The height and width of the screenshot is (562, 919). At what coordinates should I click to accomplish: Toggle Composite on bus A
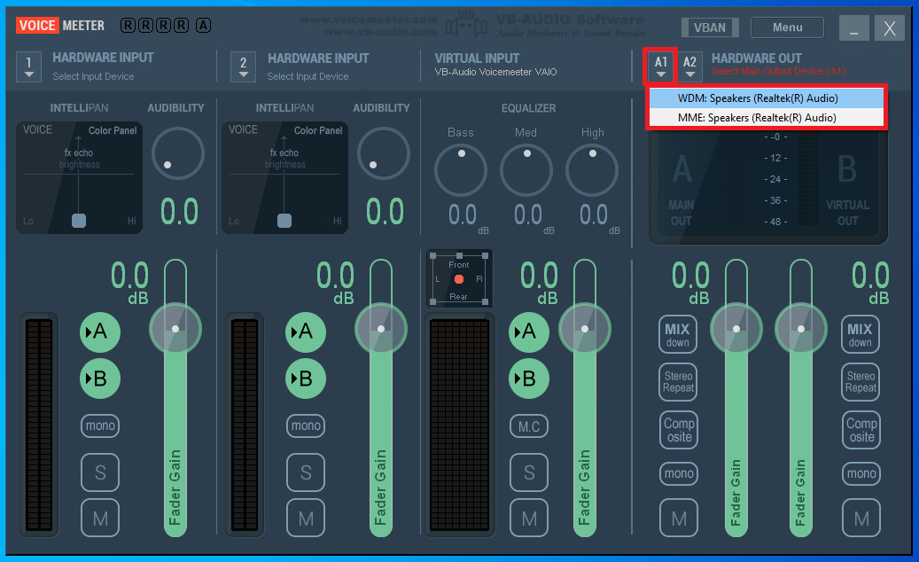[679, 430]
